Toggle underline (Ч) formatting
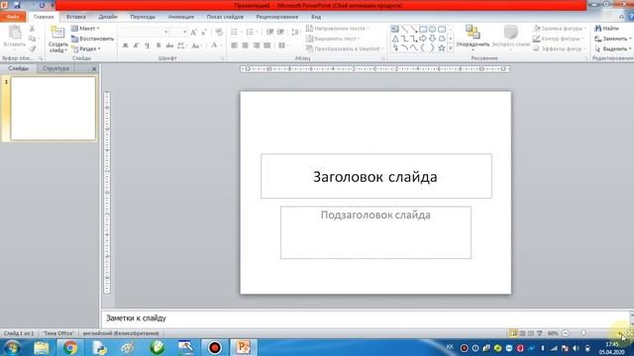634x356 pixels. 148,45
